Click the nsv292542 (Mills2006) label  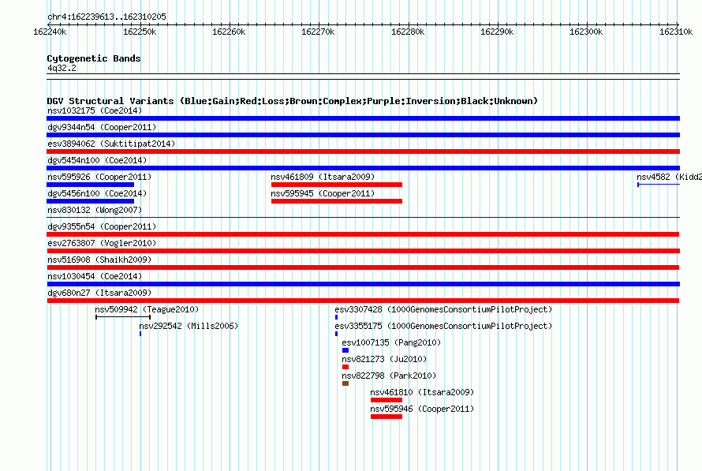pyautogui.click(x=189, y=326)
